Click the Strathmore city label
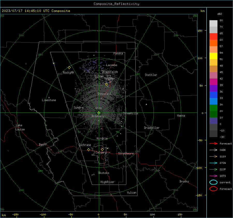 126,153
